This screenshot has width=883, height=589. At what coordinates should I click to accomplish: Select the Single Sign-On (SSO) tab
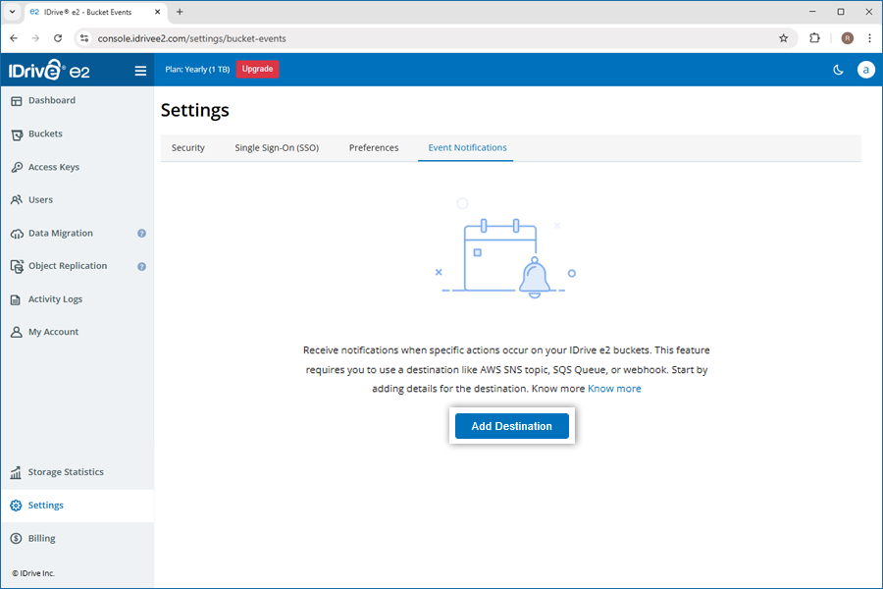277,148
